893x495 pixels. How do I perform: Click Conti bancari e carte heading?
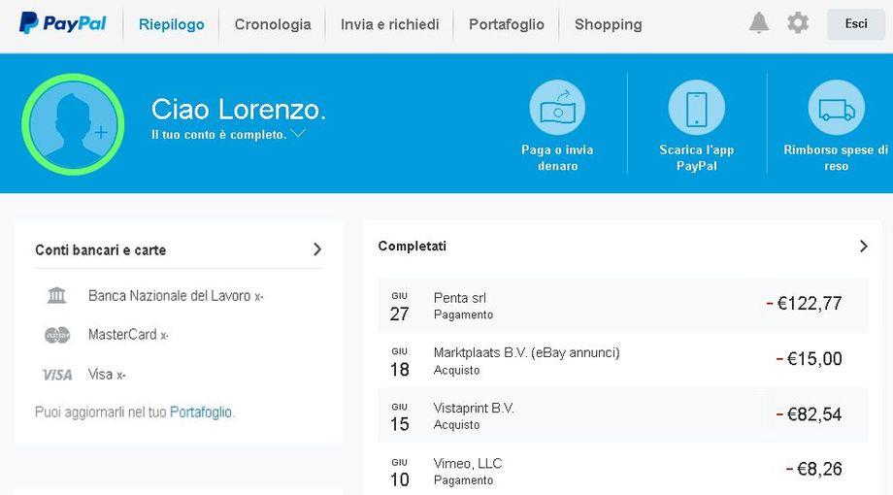[101, 250]
